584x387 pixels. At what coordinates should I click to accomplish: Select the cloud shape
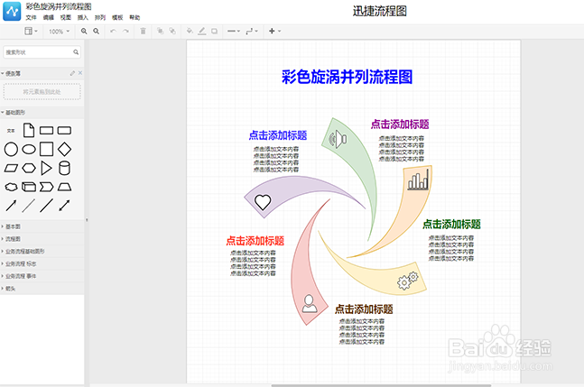(x=11, y=187)
